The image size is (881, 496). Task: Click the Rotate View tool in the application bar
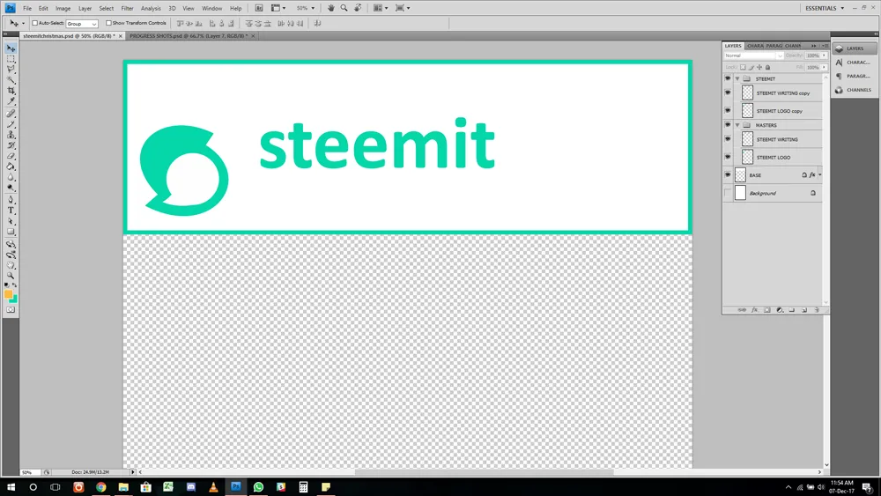click(358, 8)
